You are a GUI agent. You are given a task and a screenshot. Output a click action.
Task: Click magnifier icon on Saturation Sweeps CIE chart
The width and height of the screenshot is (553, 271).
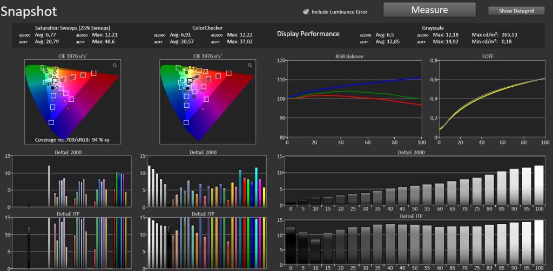(x=115, y=65)
